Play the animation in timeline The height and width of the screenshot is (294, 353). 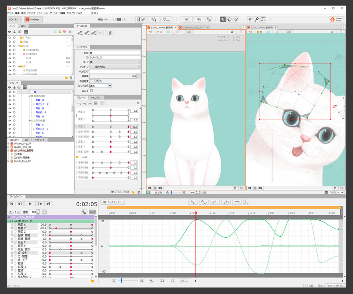tap(30, 204)
